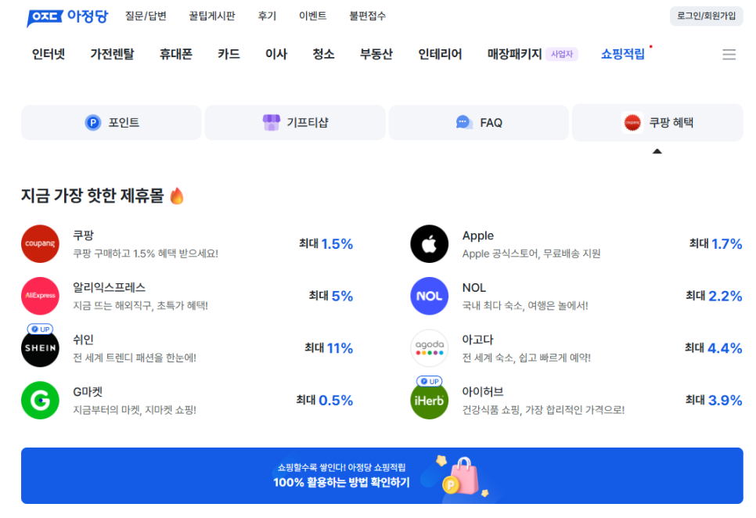Open the Coupang store logo icon
The image size is (756, 518).
40,244
